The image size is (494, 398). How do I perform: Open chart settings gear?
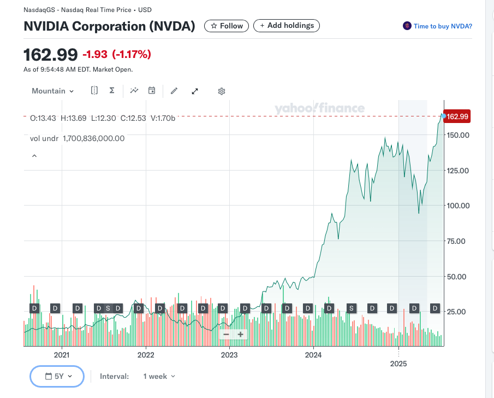tap(222, 91)
